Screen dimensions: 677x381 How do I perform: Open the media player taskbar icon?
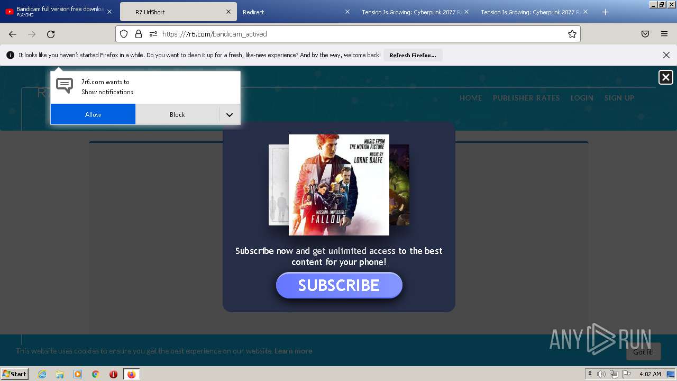[78, 374]
